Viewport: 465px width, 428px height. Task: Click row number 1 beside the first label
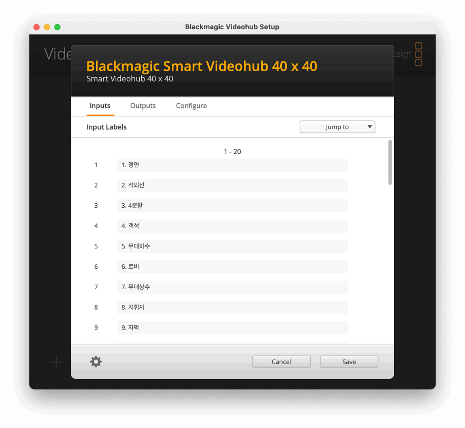click(x=96, y=165)
